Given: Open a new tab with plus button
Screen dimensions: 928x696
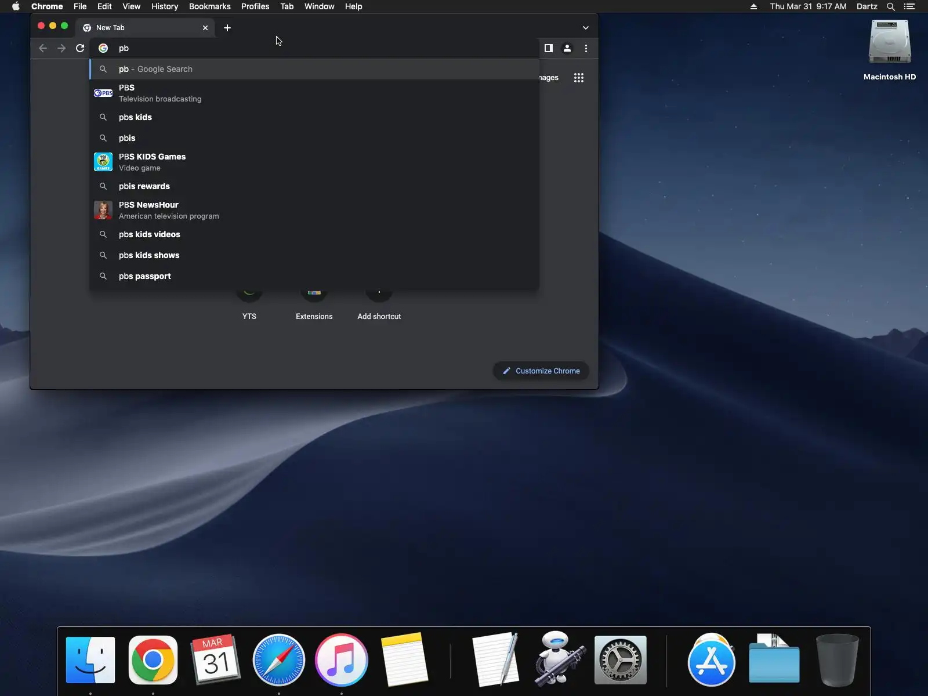Looking at the screenshot, I should pyautogui.click(x=227, y=27).
